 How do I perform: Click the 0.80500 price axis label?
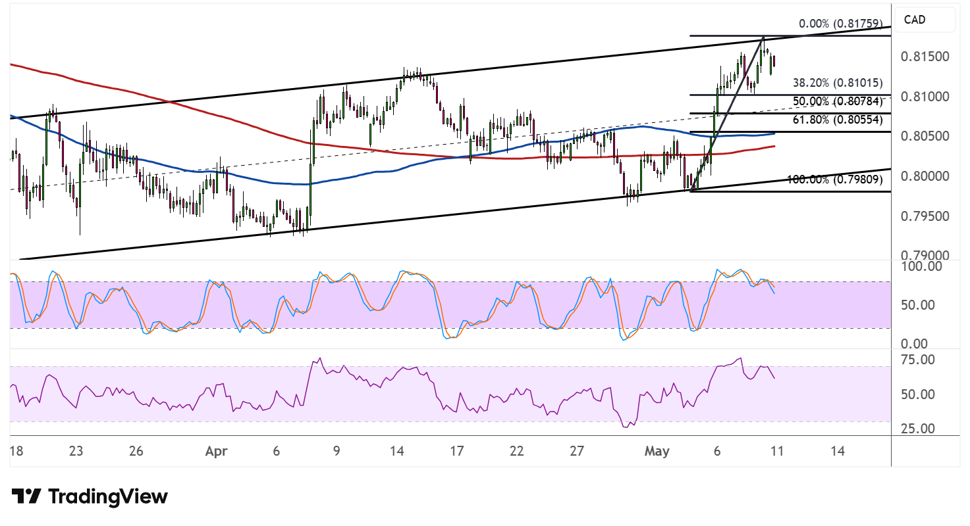927,136
